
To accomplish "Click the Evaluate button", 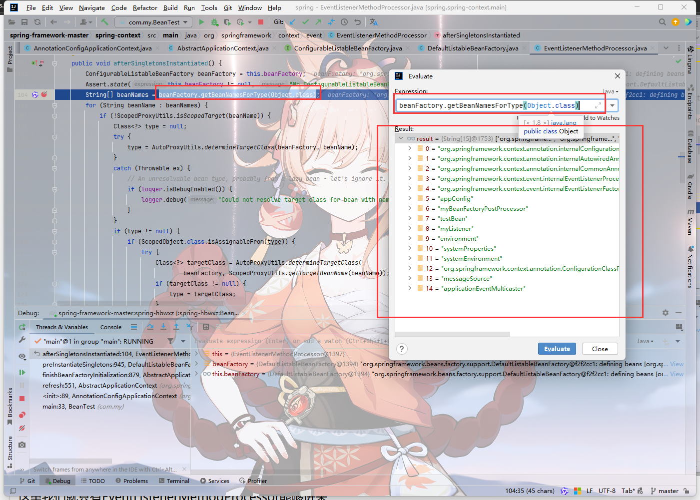I will coord(557,349).
